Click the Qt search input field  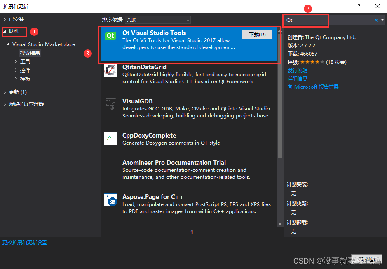328,20
